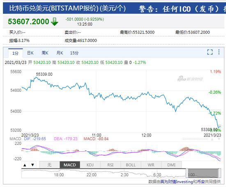Click the 1.19% percentage axis label
The width and height of the screenshot is (226, 187).
[x=215, y=72]
